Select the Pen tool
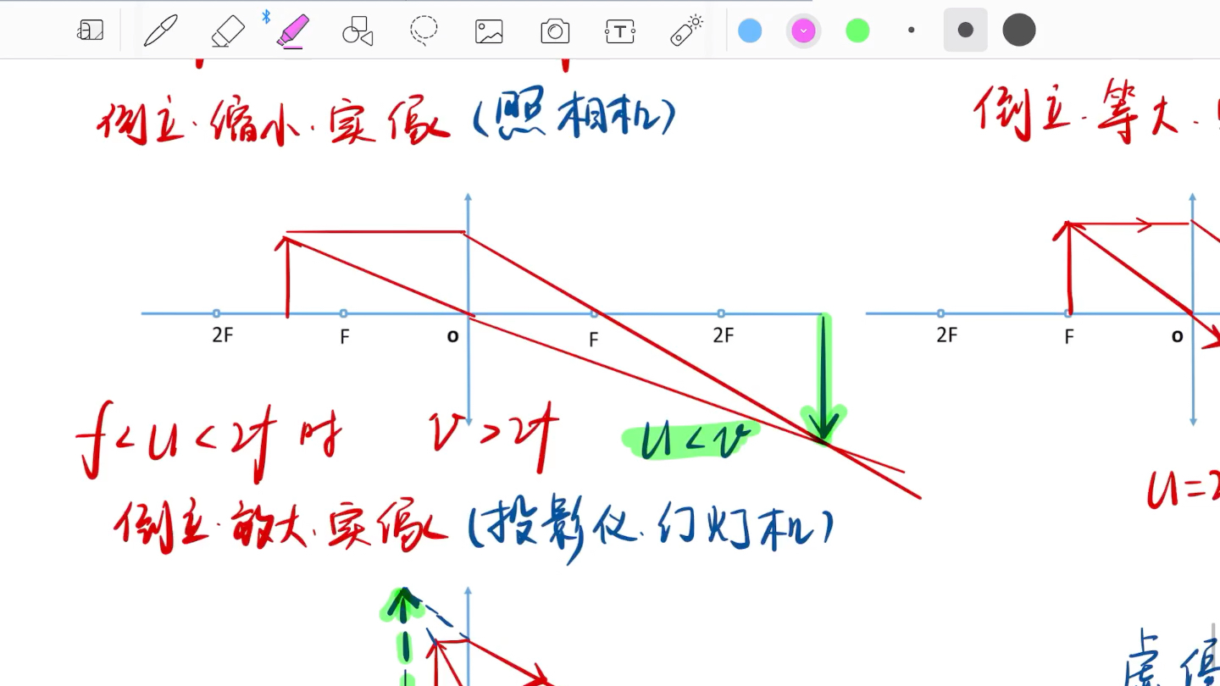Image resolution: width=1220 pixels, height=686 pixels. pyautogui.click(x=160, y=31)
